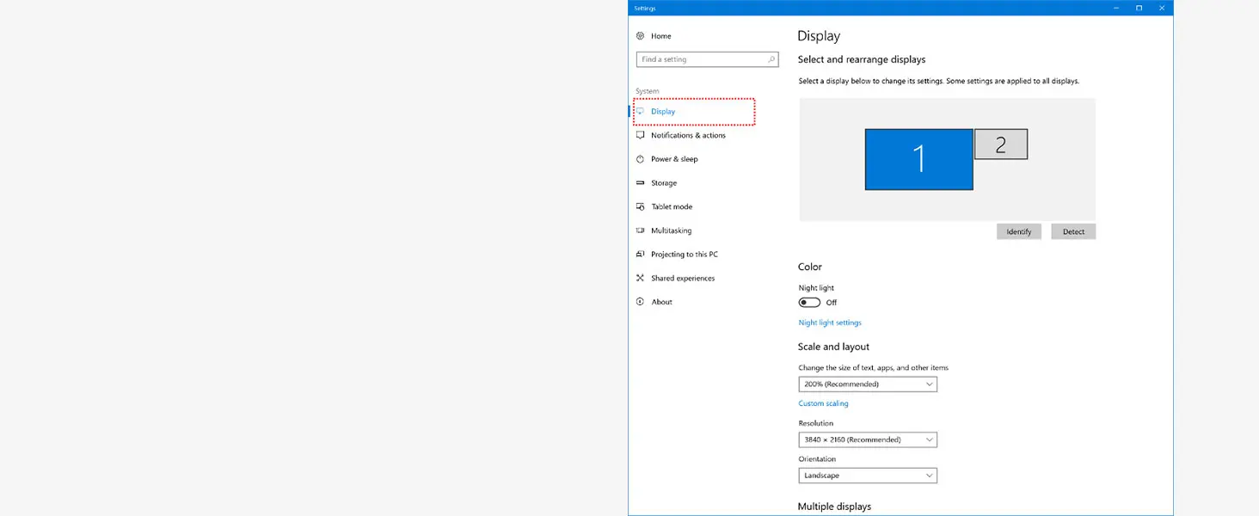Click the Find a setting field
Screen dimensions: 1259x516
click(707, 59)
